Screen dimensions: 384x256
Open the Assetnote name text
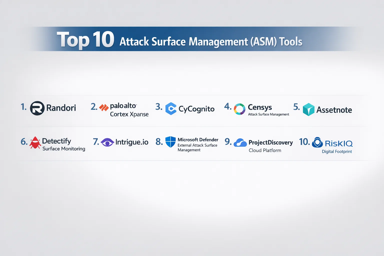(334, 110)
